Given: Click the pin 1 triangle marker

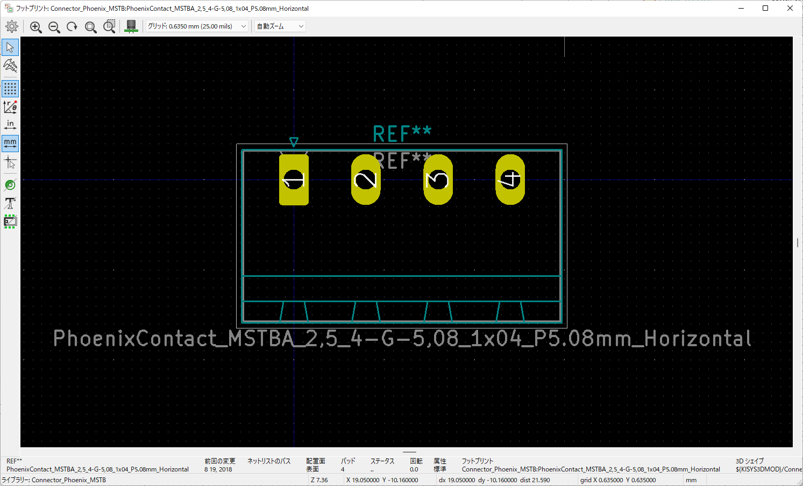Looking at the screenshot, I should [x=294, y=142].
